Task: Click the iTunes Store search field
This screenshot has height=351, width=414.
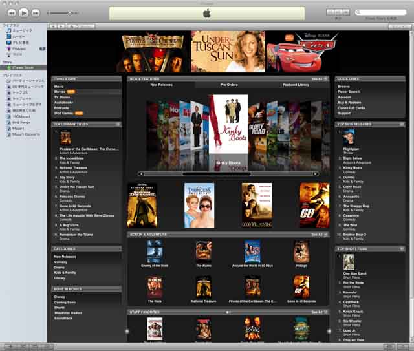Action: [380, 12]
